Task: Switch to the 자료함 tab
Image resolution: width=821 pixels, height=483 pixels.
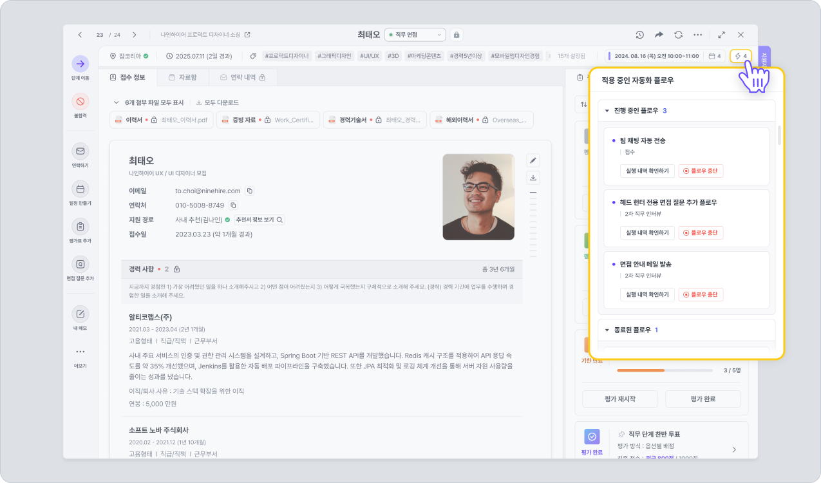Action: click(x=182, y=77)
